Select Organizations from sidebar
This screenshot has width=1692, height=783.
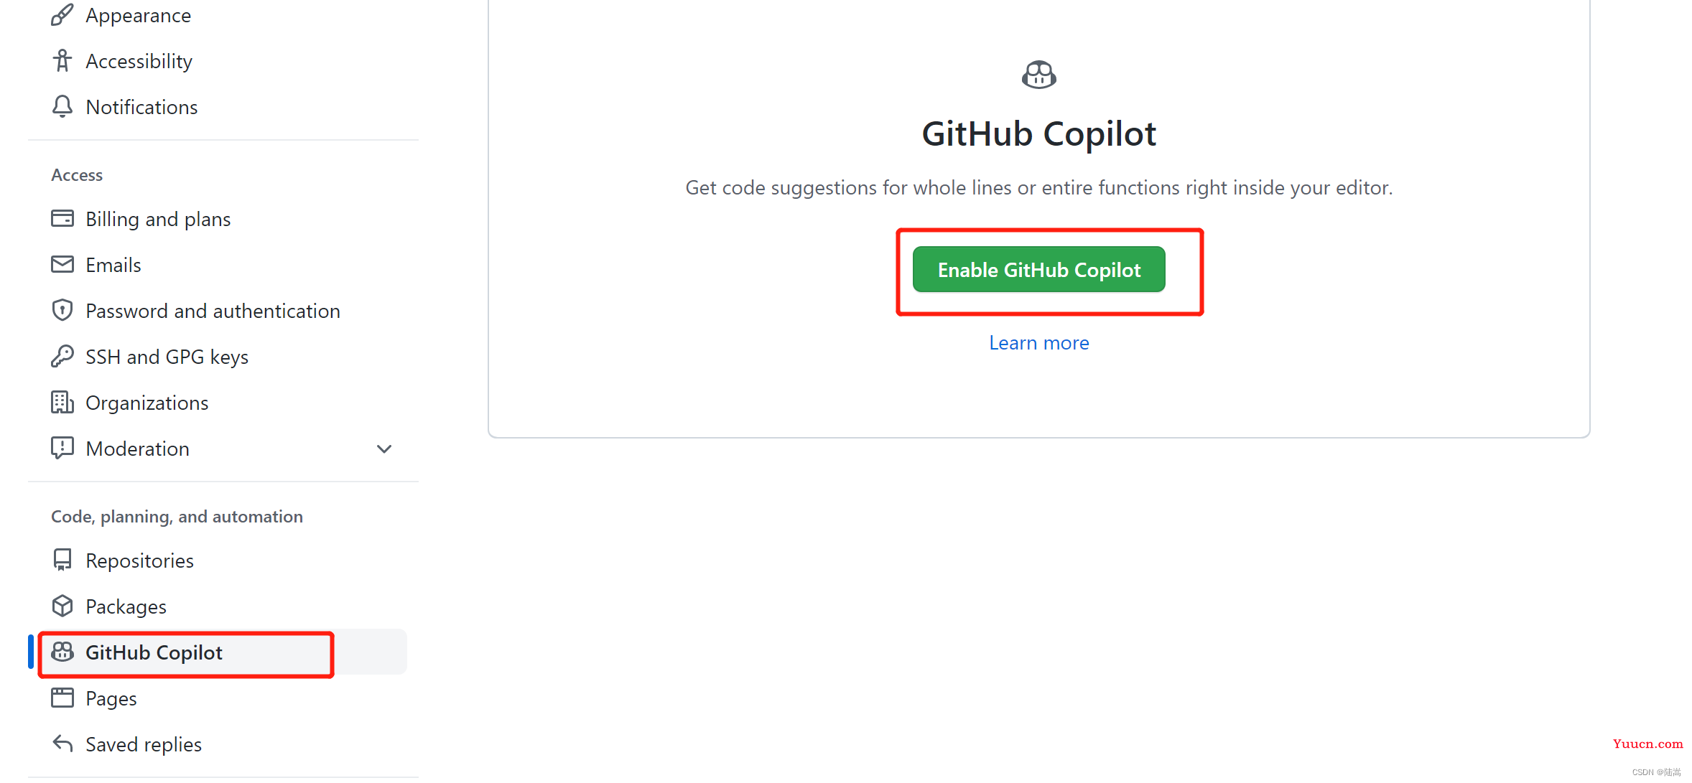148,401
